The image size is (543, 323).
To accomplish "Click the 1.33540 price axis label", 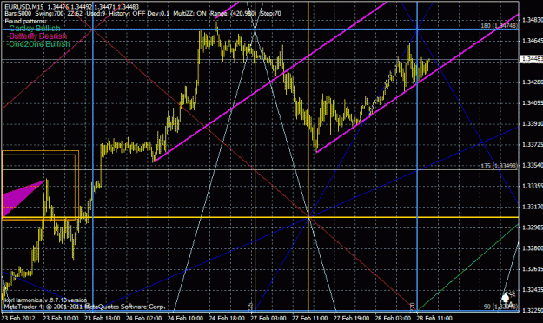I will [533, 165].
